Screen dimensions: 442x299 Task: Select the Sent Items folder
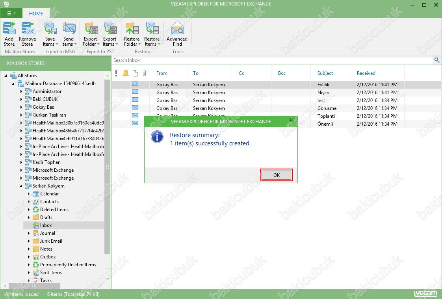(x=51, y=273)
